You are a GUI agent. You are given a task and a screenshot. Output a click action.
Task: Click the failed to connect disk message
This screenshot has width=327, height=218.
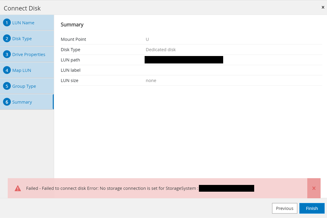point(112,188)
